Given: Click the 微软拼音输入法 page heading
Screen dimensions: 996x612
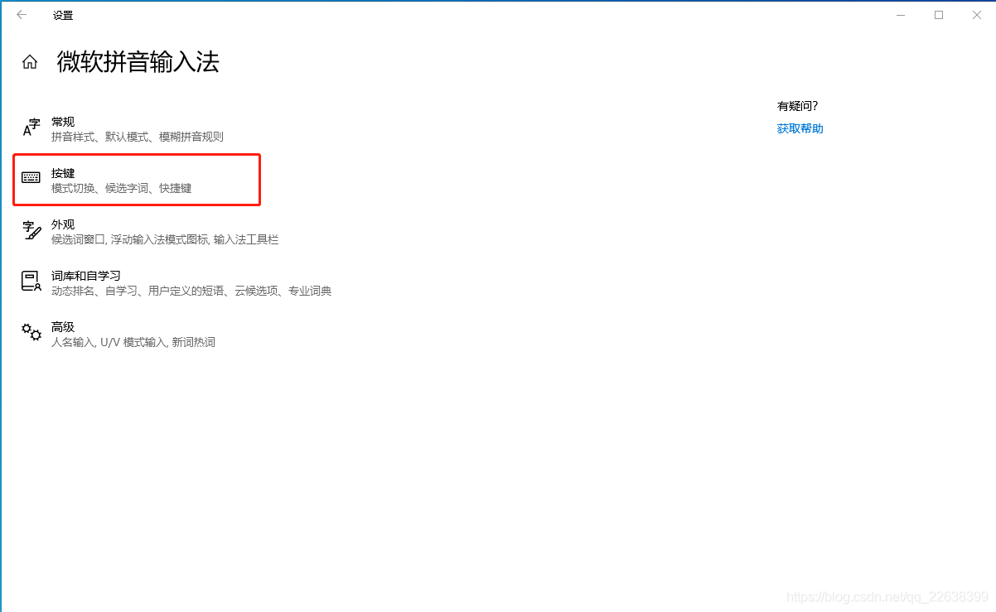Looking at the screenshot, I should pos(138,62).
